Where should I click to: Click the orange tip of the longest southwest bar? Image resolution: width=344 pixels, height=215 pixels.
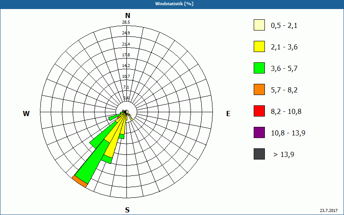pos(80,181)
